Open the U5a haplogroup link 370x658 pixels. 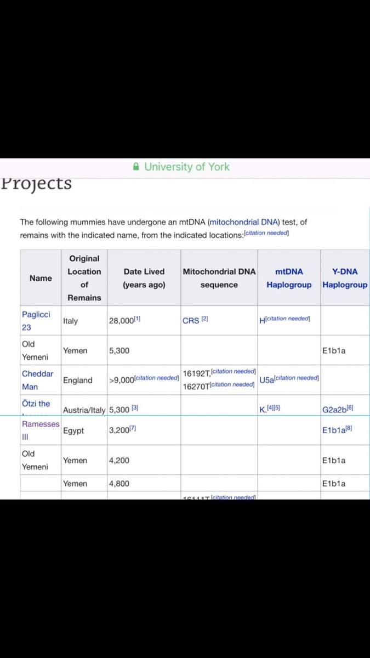point(267,380)
